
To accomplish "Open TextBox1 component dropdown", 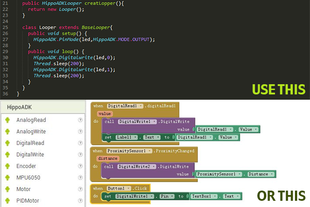I will tap(204, 196).
